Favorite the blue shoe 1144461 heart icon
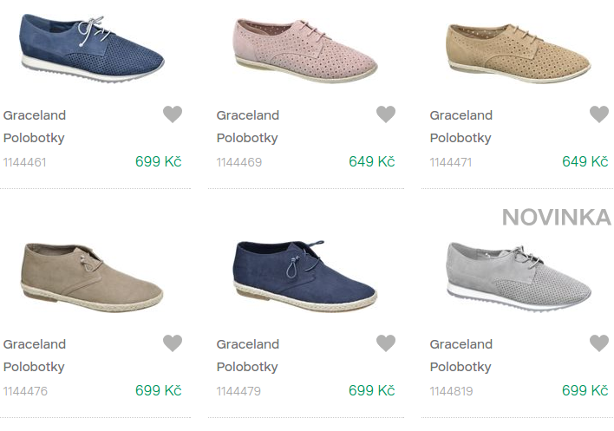This screenshot has width=614, height=431. point(173,114)
